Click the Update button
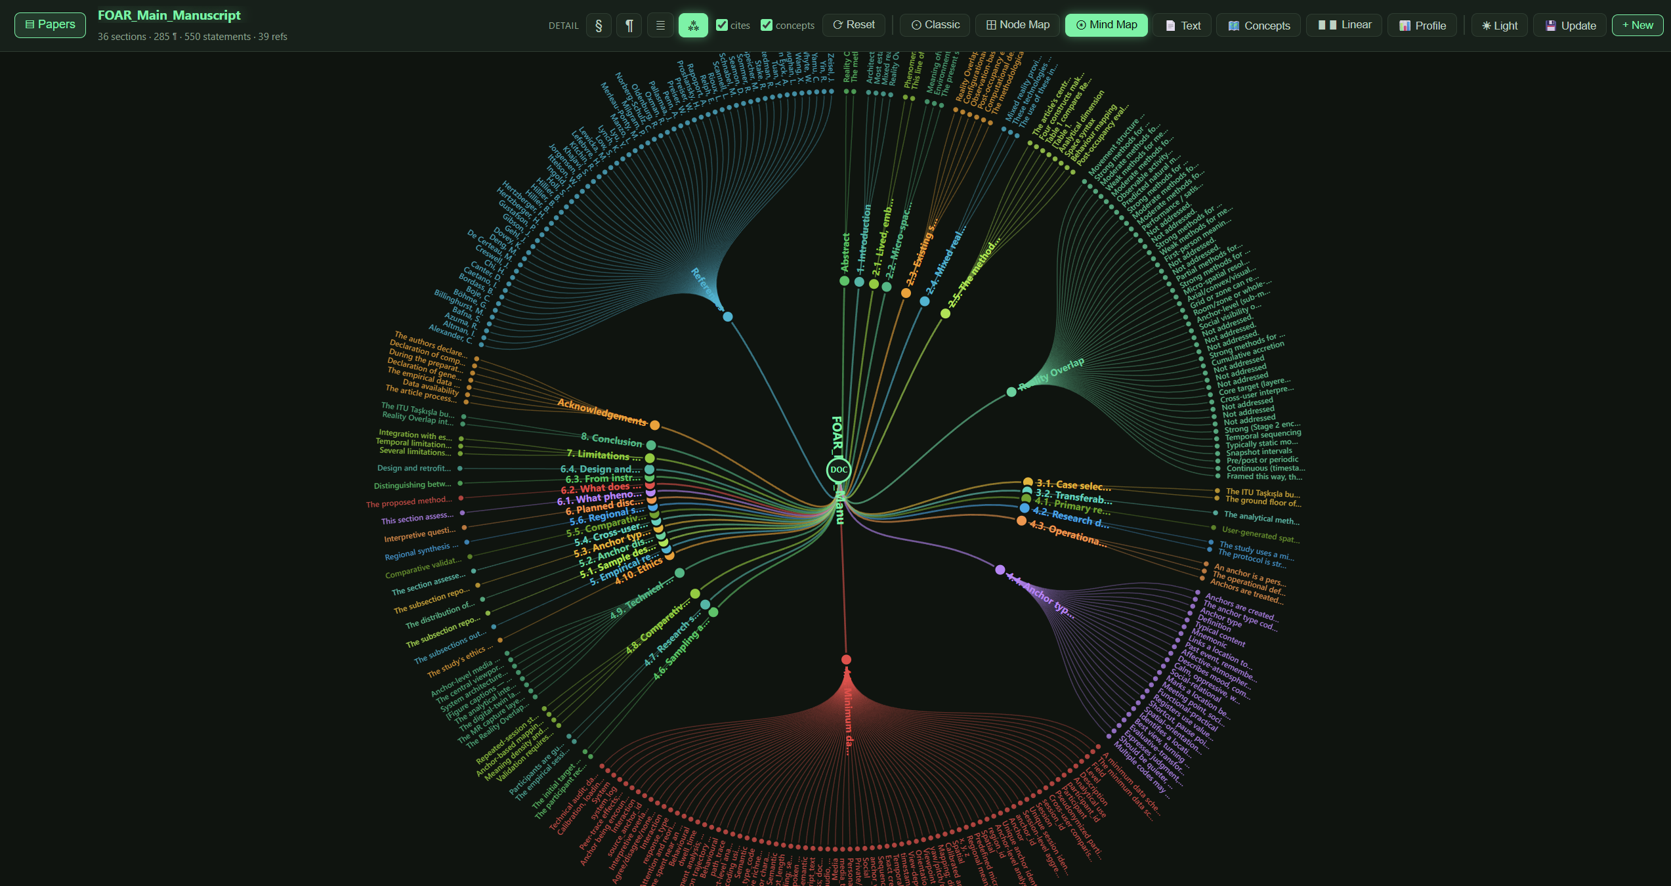 click(x=1570, y=26)
